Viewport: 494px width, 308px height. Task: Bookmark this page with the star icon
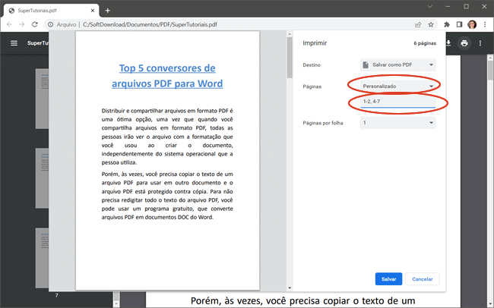click(431, 24)
